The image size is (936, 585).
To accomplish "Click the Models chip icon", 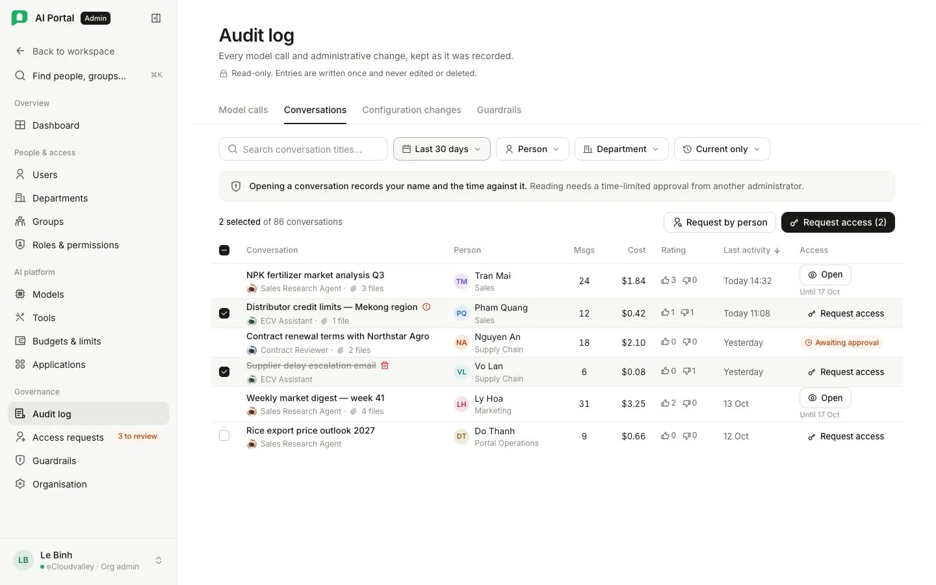I will [20, 294].
